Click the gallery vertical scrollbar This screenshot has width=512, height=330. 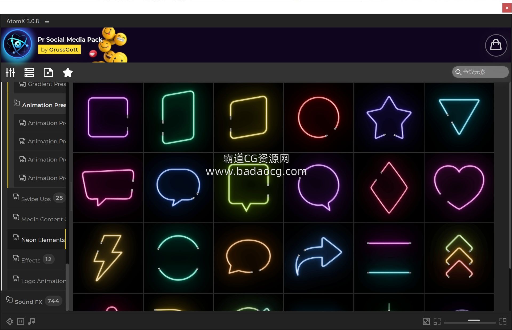point(510,175)
